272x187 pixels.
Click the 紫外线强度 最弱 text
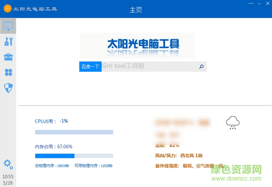click(x=175, y=166)
